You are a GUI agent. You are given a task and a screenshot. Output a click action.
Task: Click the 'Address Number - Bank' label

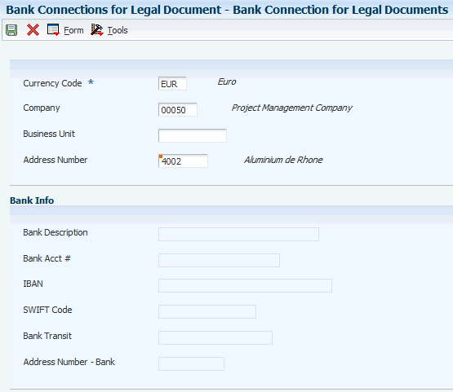tap(69, 362)
